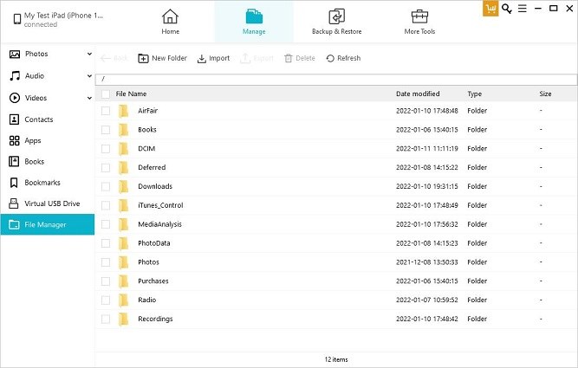Check the Recordings folder checkbox
The width and height of the screenshot is (578, 368).
coord(106,319)
